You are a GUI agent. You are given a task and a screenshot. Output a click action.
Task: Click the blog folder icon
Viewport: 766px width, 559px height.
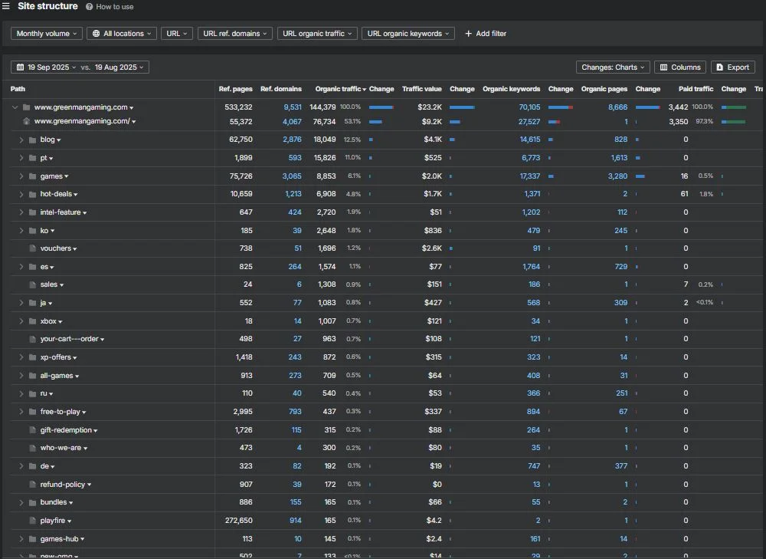[33, 140]
